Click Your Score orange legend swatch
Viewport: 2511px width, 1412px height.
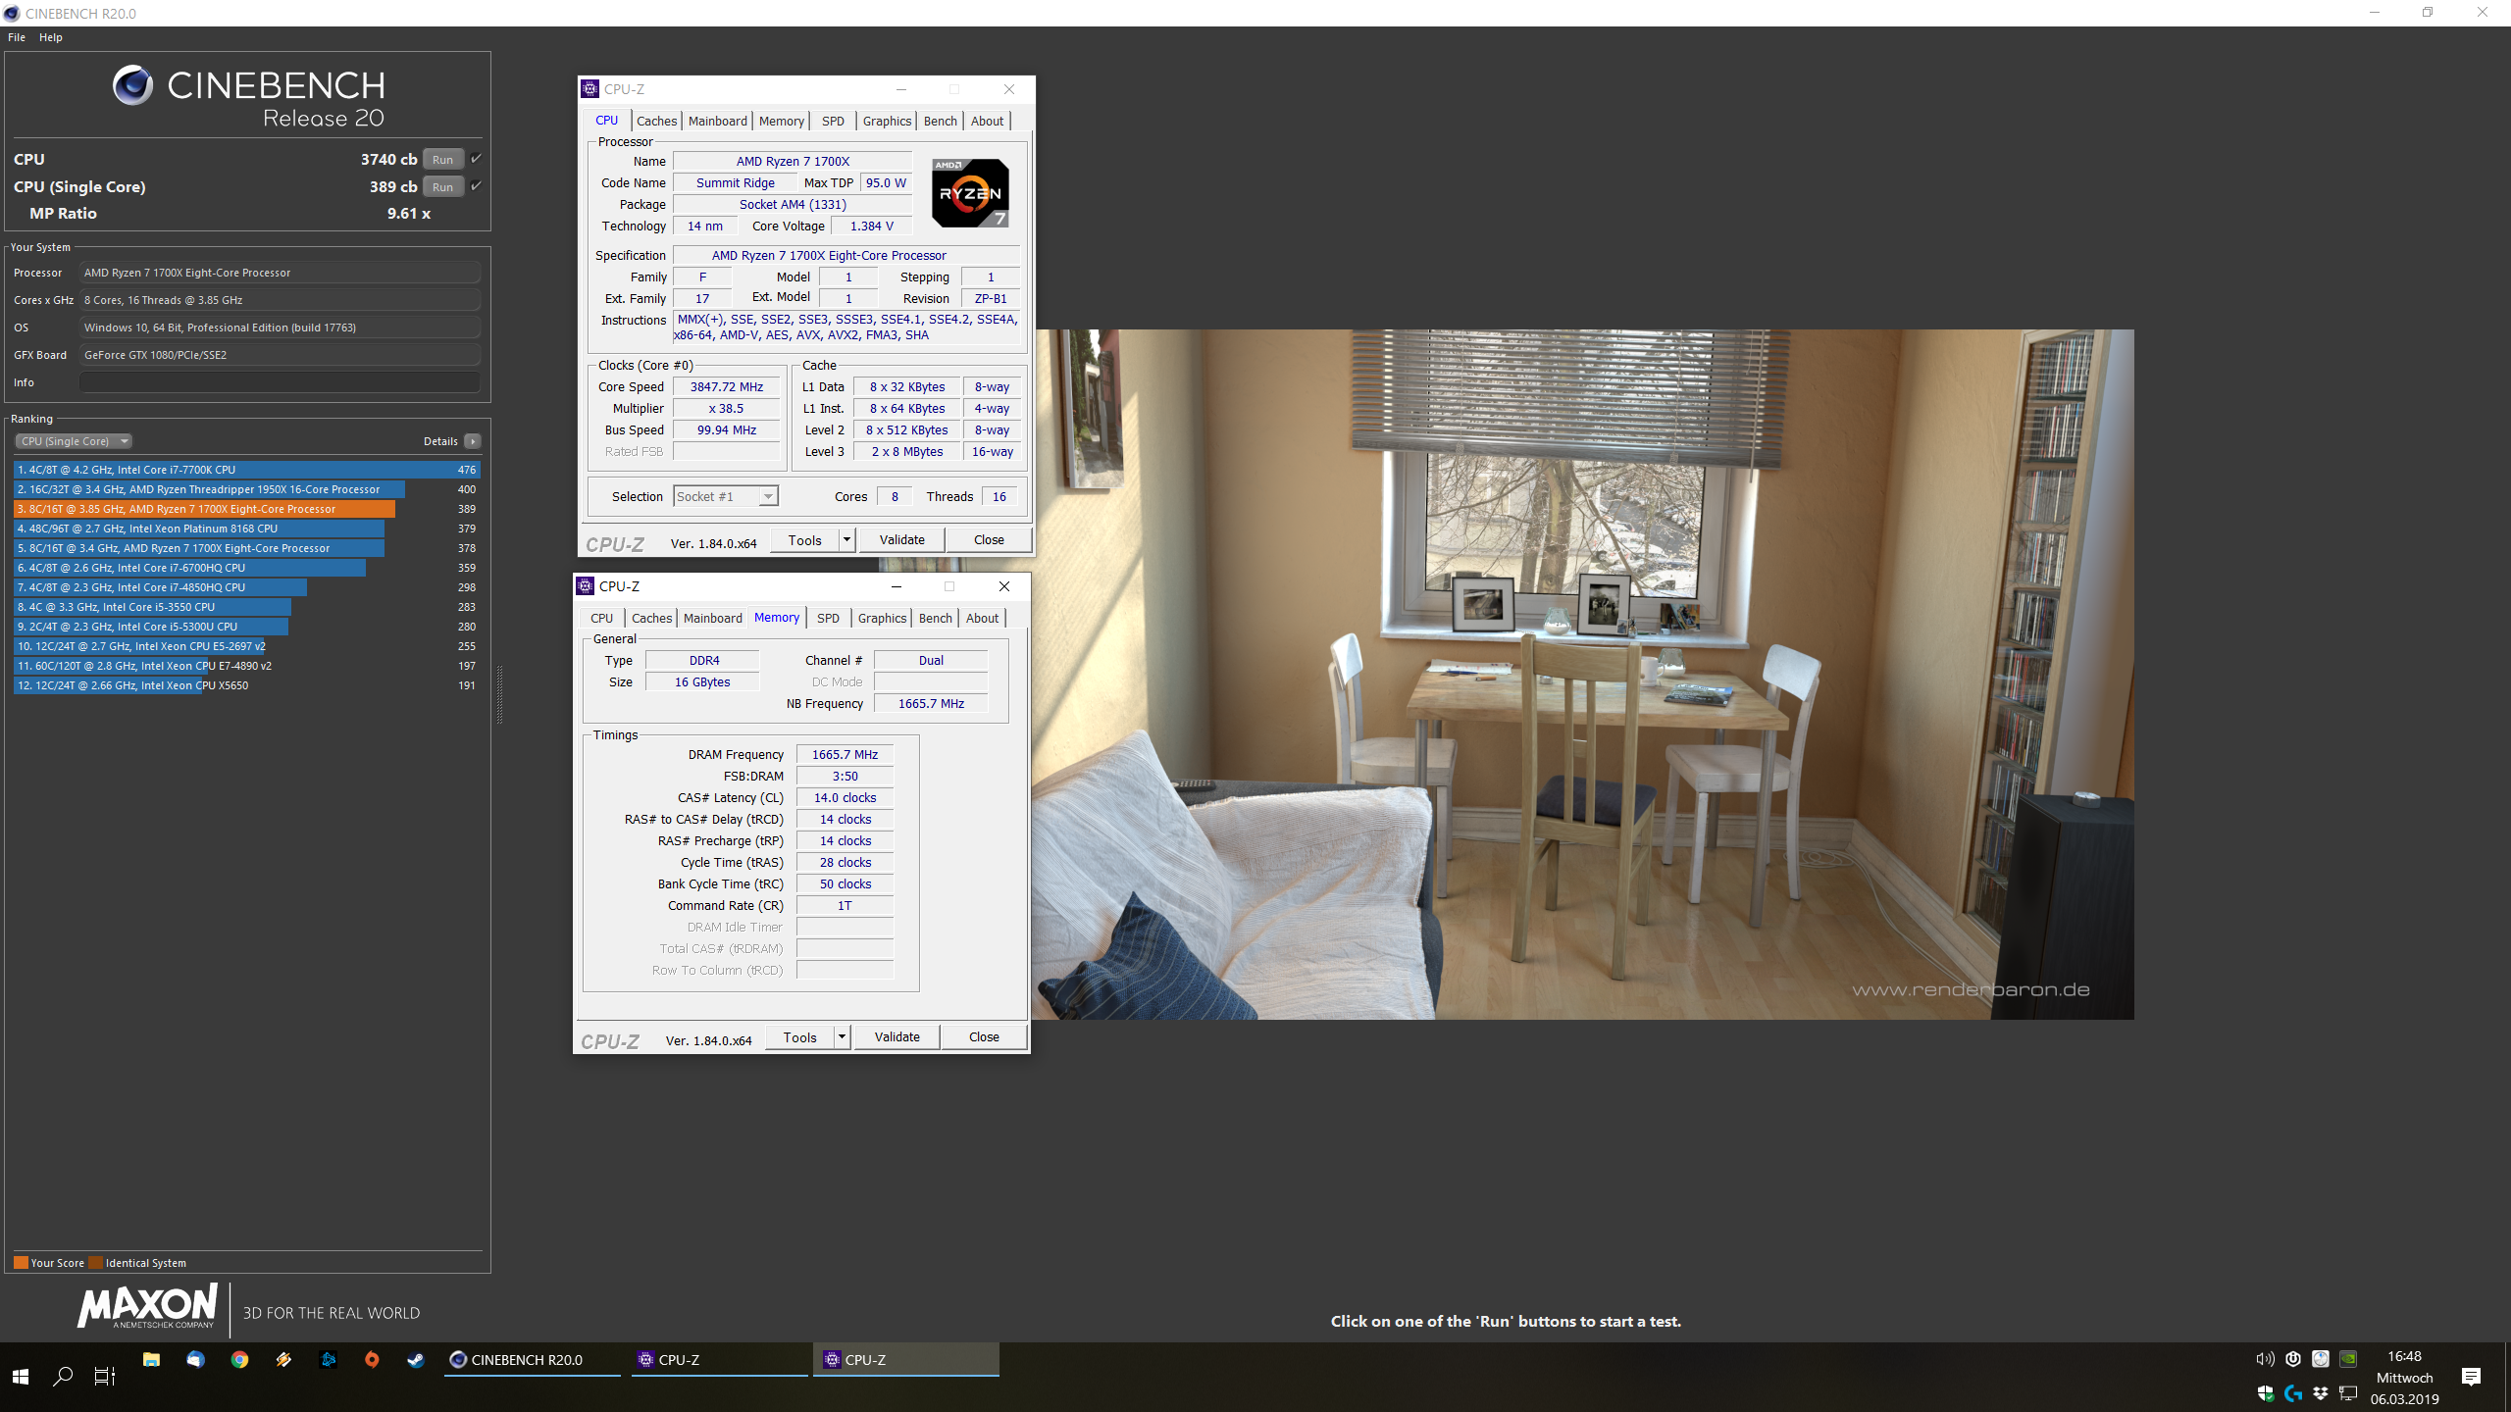[x=21, y=1262]
